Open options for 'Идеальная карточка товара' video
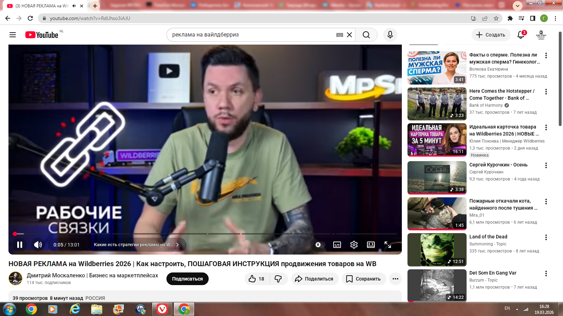 (x=546, y=127)
